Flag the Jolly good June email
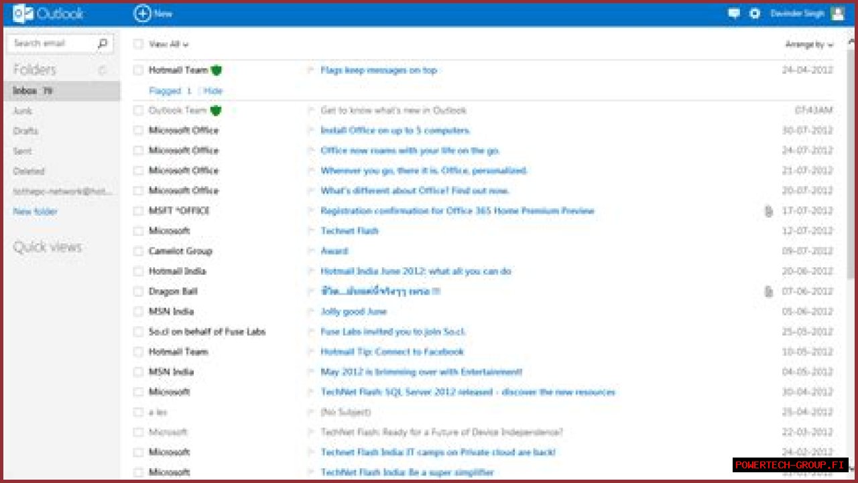Screen dimensions: 858x483 point(310,312)
